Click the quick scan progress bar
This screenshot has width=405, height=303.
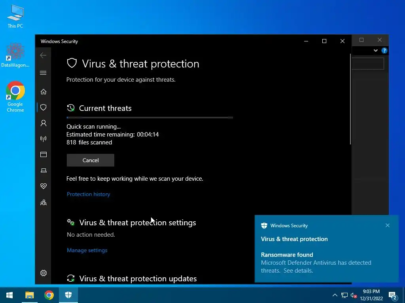(x=150, y=118)
